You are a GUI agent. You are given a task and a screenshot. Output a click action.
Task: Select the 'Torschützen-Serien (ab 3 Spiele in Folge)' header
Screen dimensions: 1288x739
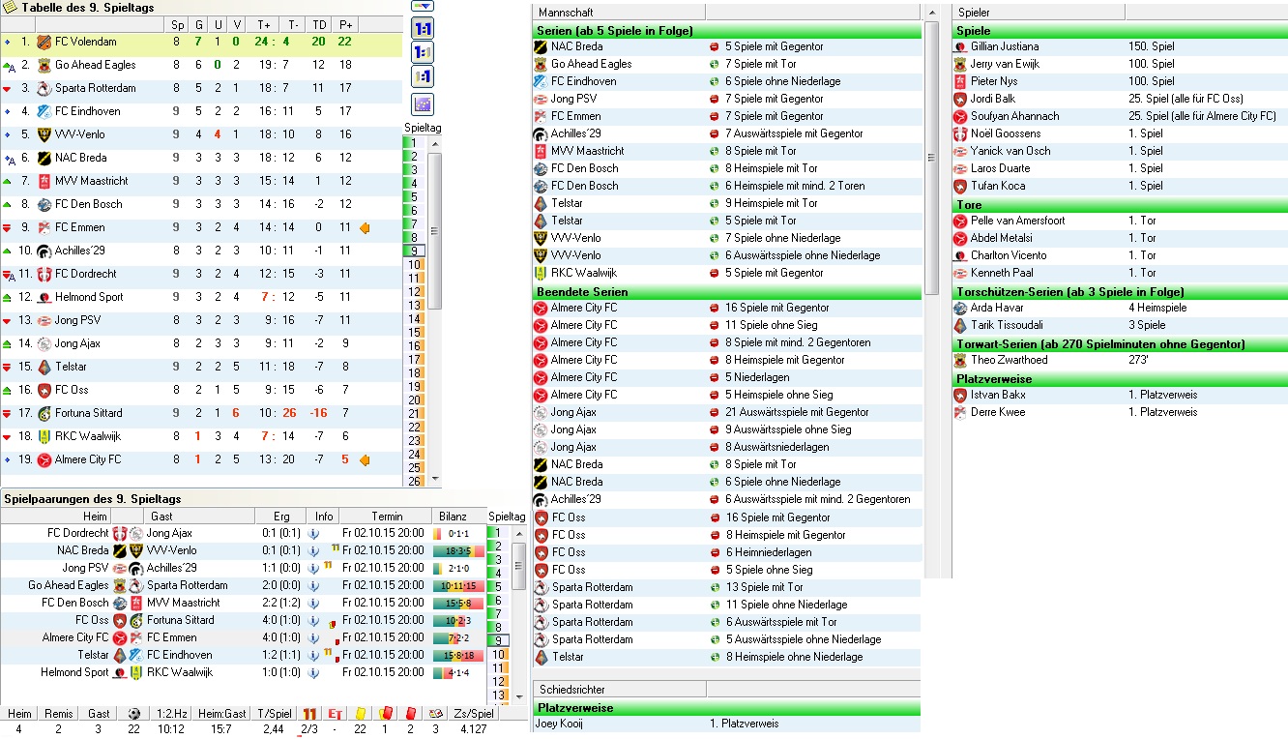click(x=1120, y=291)
